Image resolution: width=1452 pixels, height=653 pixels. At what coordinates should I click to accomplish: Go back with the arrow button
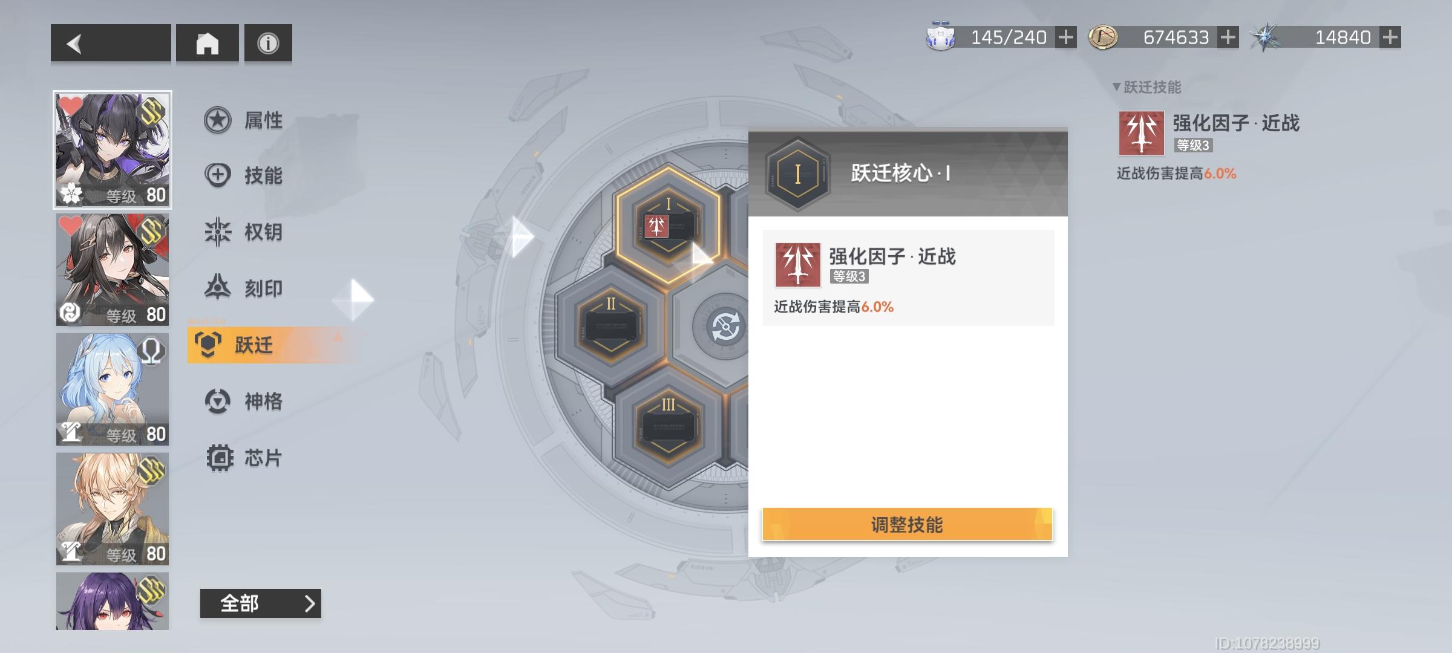click(111, 43)
